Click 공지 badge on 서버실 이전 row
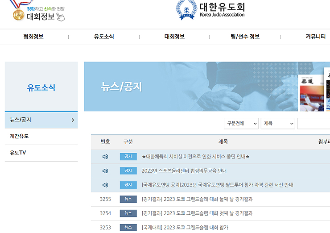 coord(128,157)
